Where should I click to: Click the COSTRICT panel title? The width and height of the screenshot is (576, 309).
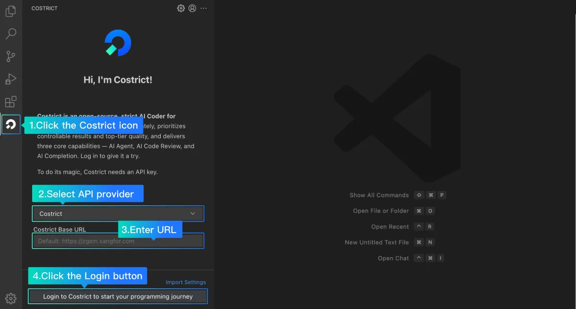pos(45,9)
